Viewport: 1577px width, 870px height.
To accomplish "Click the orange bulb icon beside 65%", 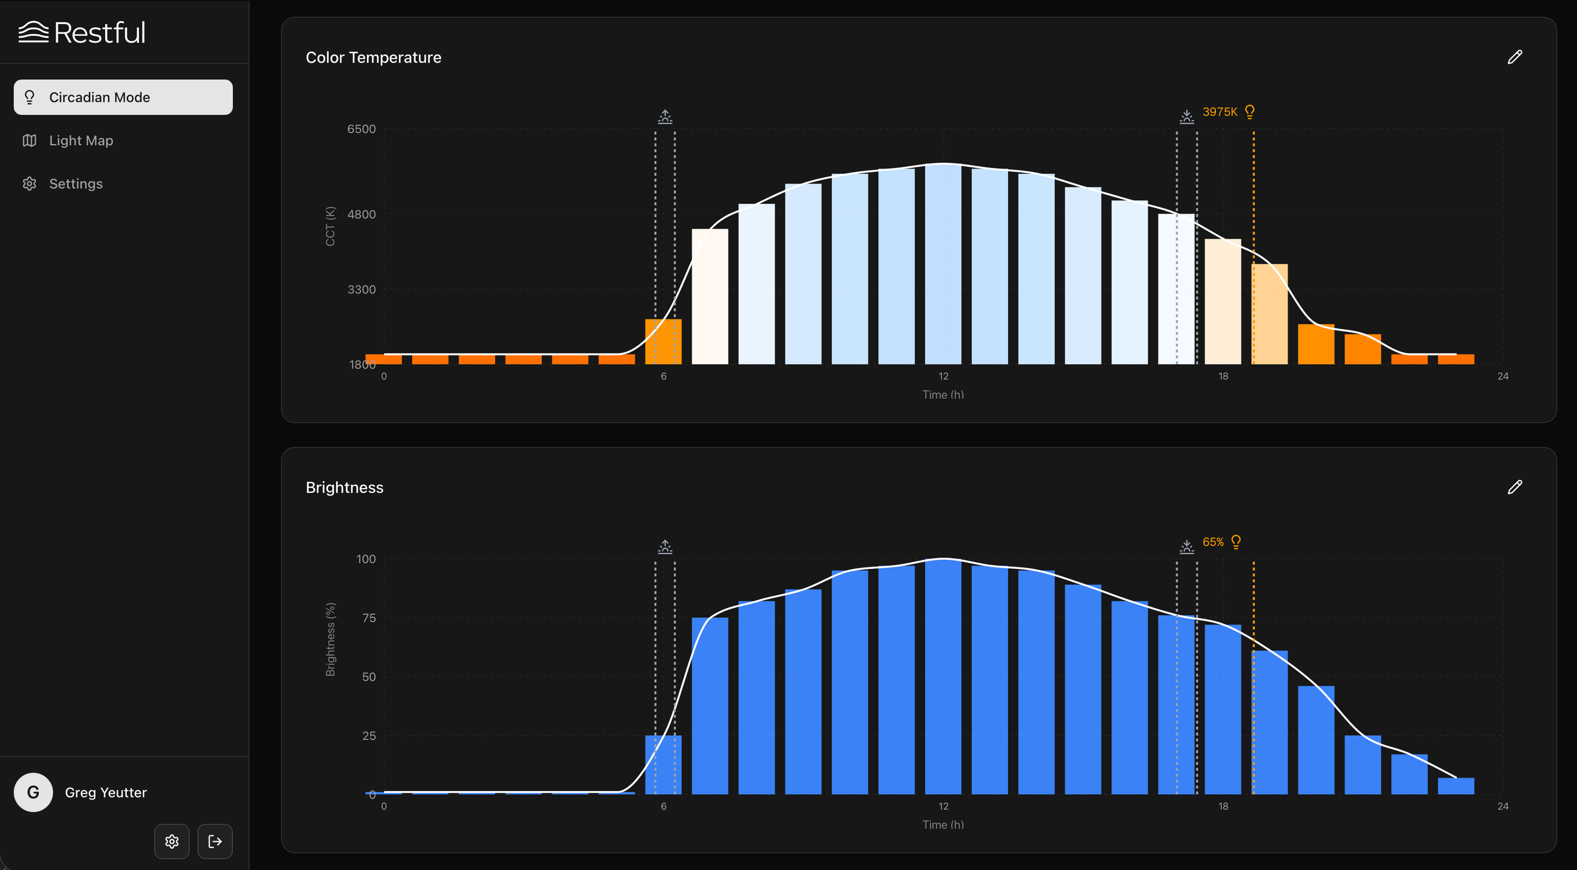I will pyautogui.click(x=1236, y=542).
